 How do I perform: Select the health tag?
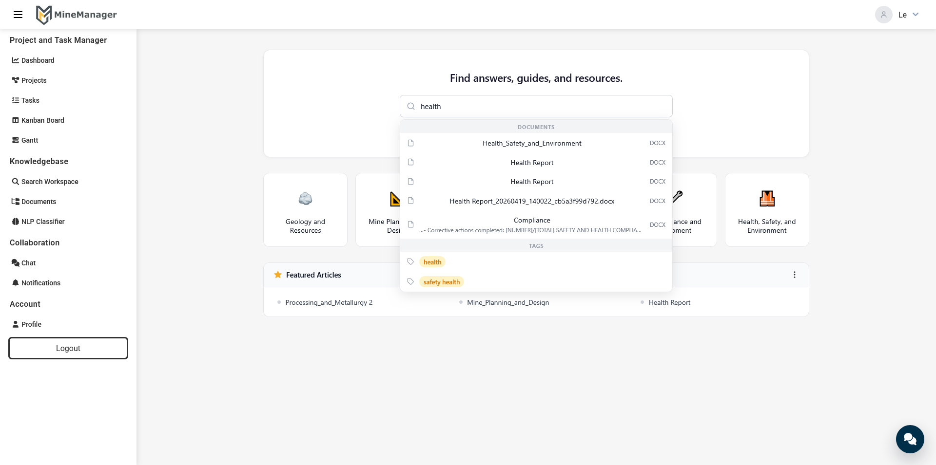click(432, 262)
